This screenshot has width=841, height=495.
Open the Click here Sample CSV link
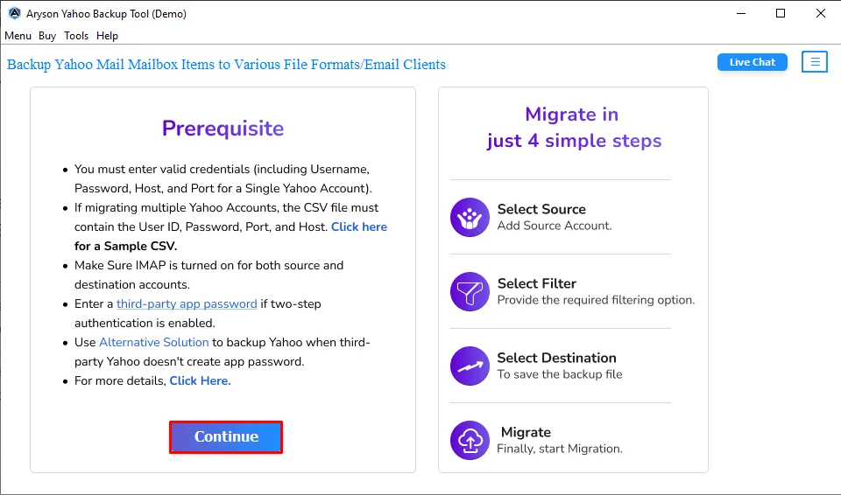click(x=359, y=227)
